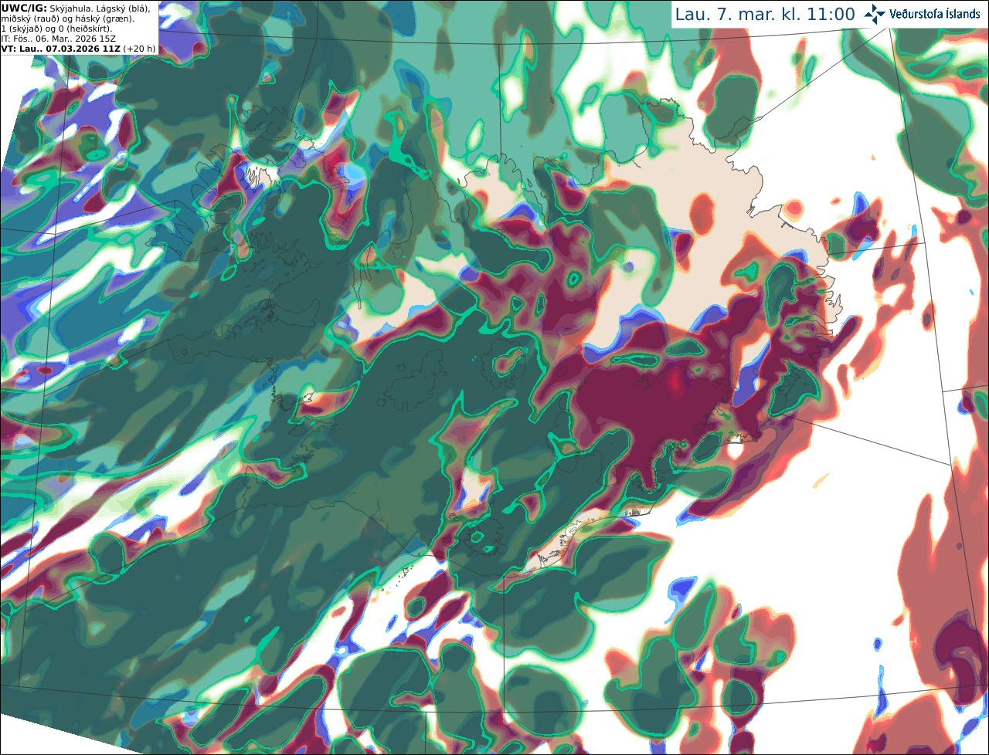Click the 'miðský (rauð) og háský (græn).' legend line
Image resolution: width=989 pixels, height=755 pixels.
click(x=66, y=19)
